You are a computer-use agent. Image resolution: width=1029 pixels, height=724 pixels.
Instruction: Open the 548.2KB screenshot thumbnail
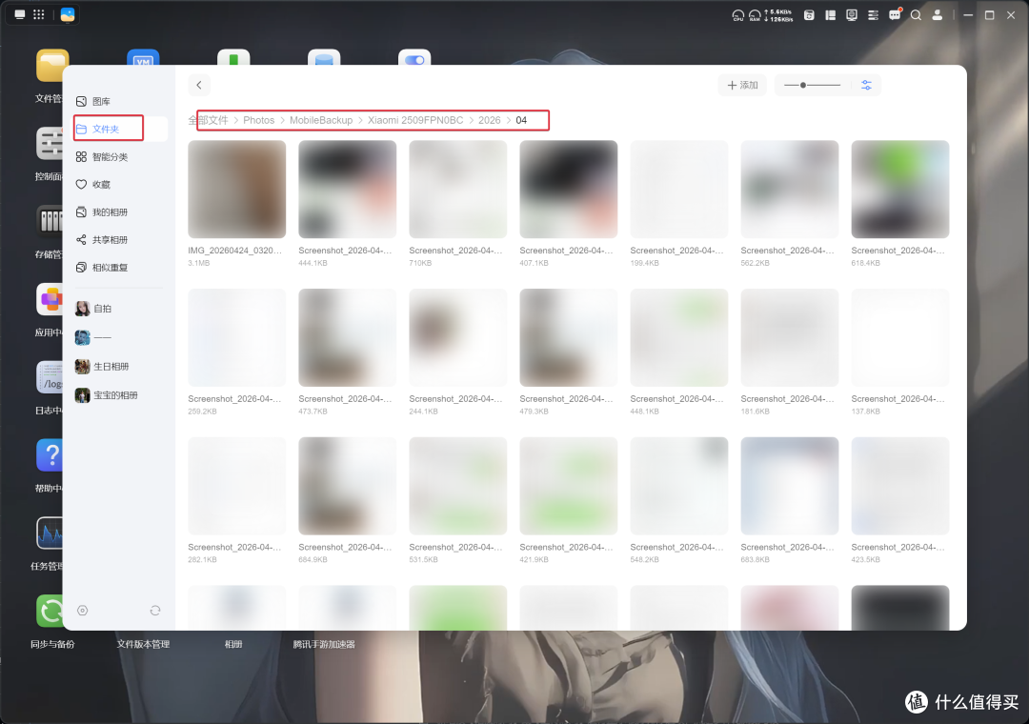tap(679, 486)
